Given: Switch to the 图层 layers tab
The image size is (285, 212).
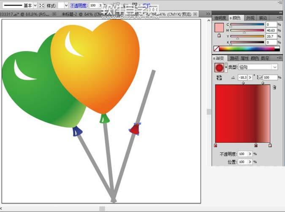Looking at the screenshot, I should (265, 58).
